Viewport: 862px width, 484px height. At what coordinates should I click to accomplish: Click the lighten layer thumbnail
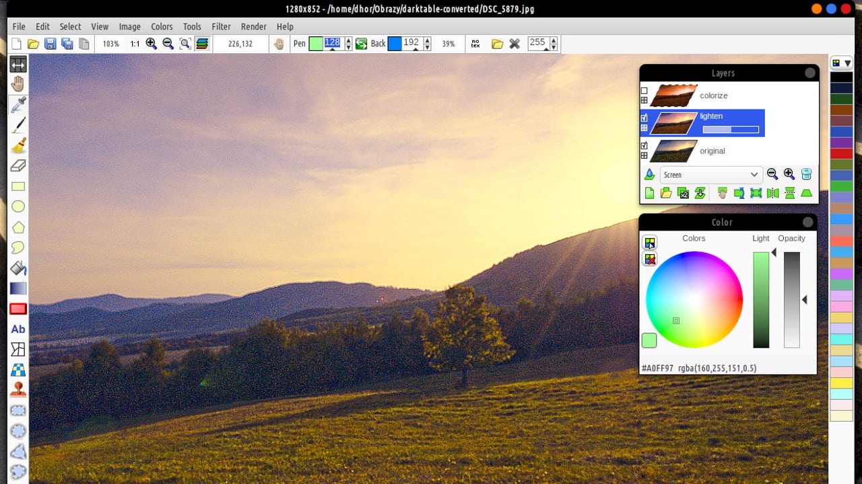pyautogui.click(x=673, y=123)
